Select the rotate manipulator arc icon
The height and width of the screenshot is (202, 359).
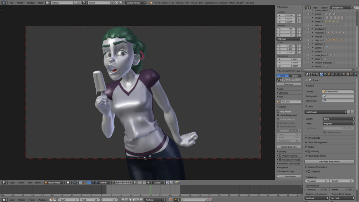click(x=93, y=183)
